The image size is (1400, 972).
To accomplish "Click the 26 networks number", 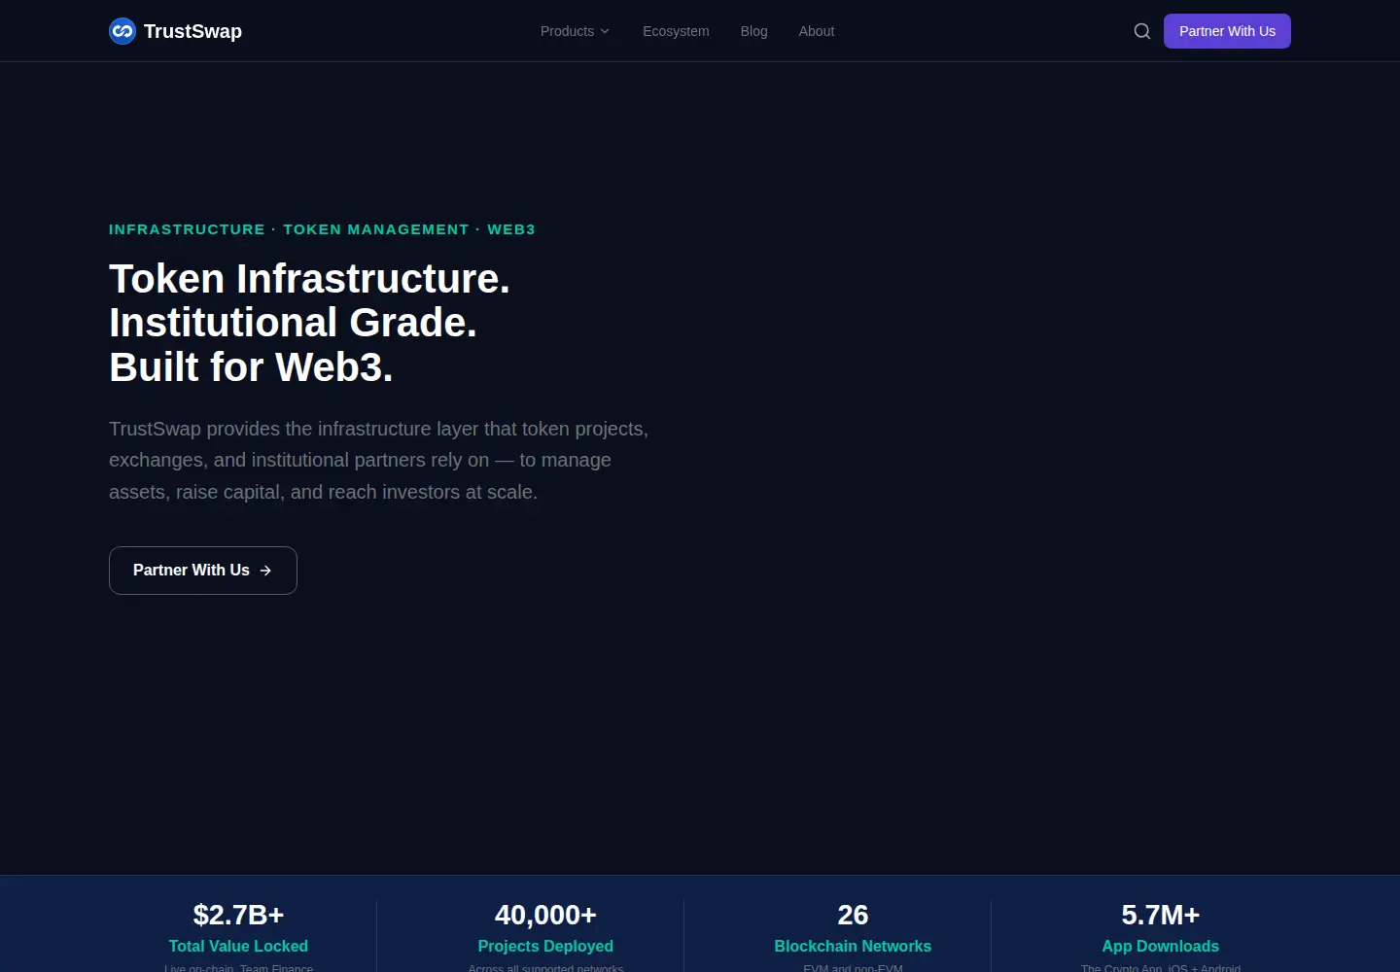I will 853,915.
